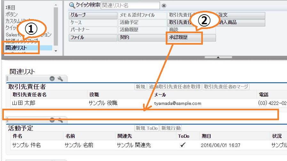Pick the 活動予定 palette item
This screenshot has width=287, height=161.
[142, 23]
